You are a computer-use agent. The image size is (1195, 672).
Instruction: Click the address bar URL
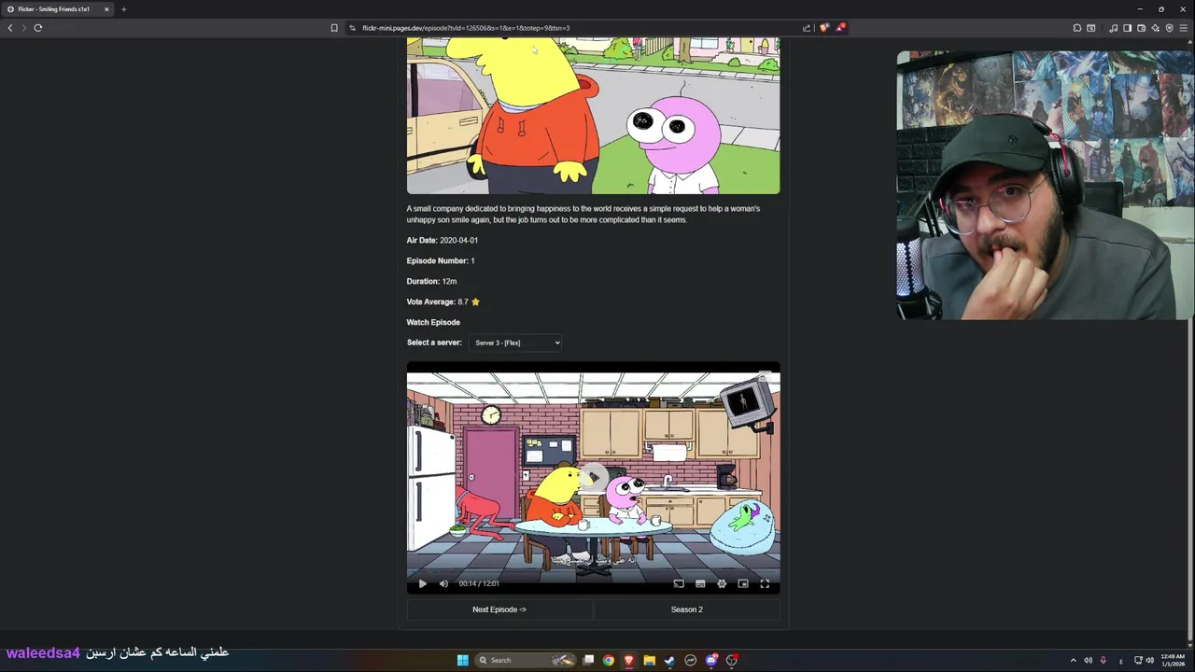466,28
